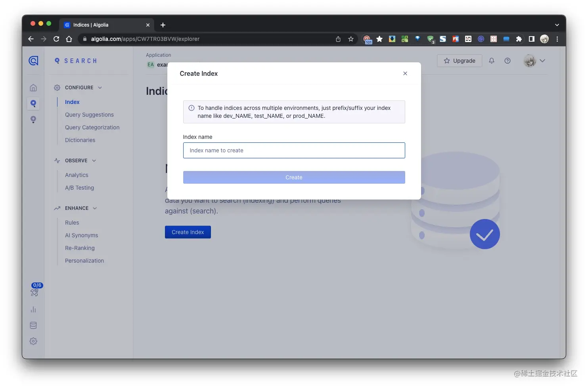Click the info icon in dialog notice
588x388 pixels.
click(192, 108)
